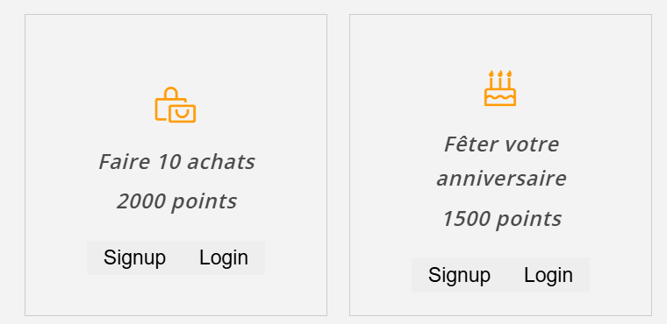Select Signup in the birthday reward card
Screen dimensions: 667x324
pyautogui.click(x=459, y=275)
